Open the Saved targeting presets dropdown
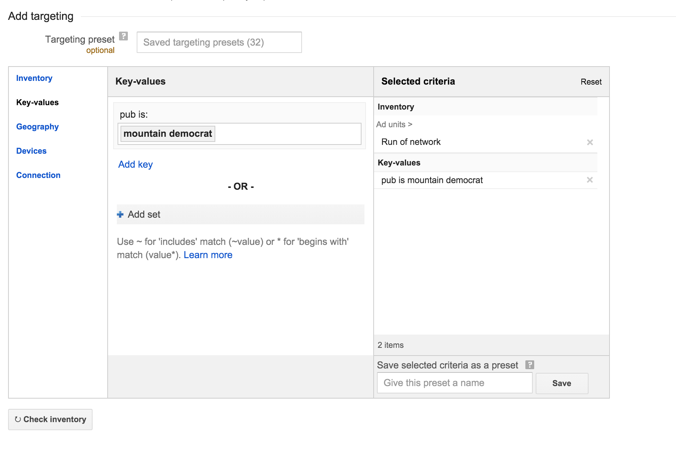 coord(219,42)
